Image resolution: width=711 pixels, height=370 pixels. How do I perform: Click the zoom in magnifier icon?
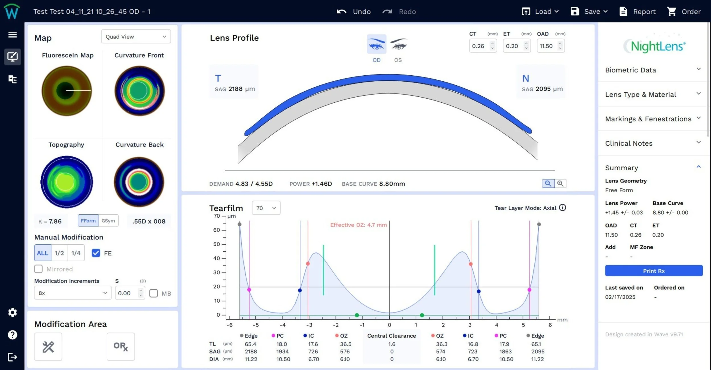pos(561,183)
